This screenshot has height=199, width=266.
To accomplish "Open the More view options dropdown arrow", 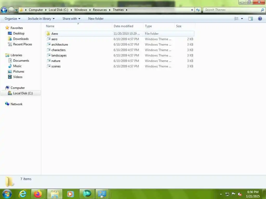I will click(x=242, y=19).
